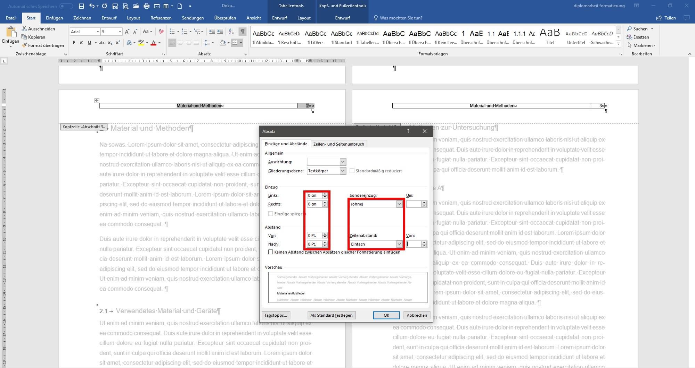Open the Einfügen ribbon tab
This screenshot has height=368, width=695.
(x=54, y=18)
